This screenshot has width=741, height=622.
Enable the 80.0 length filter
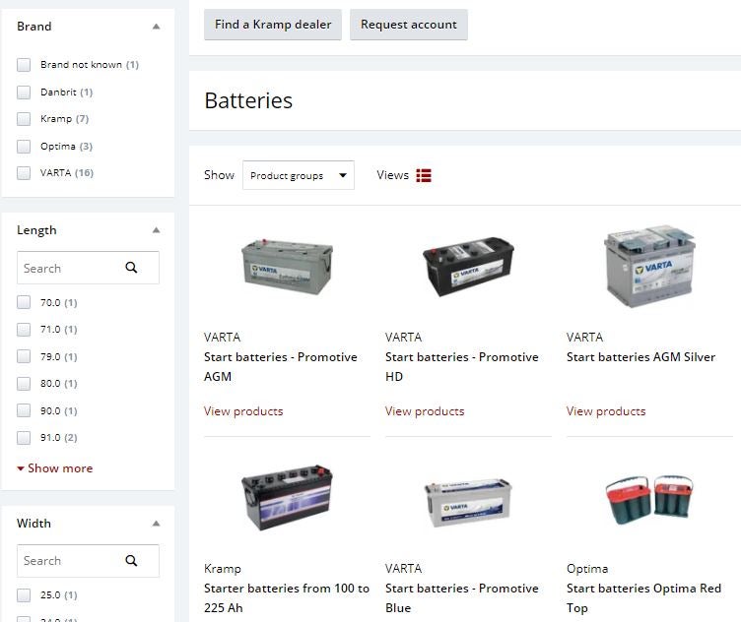click(24, 384)
